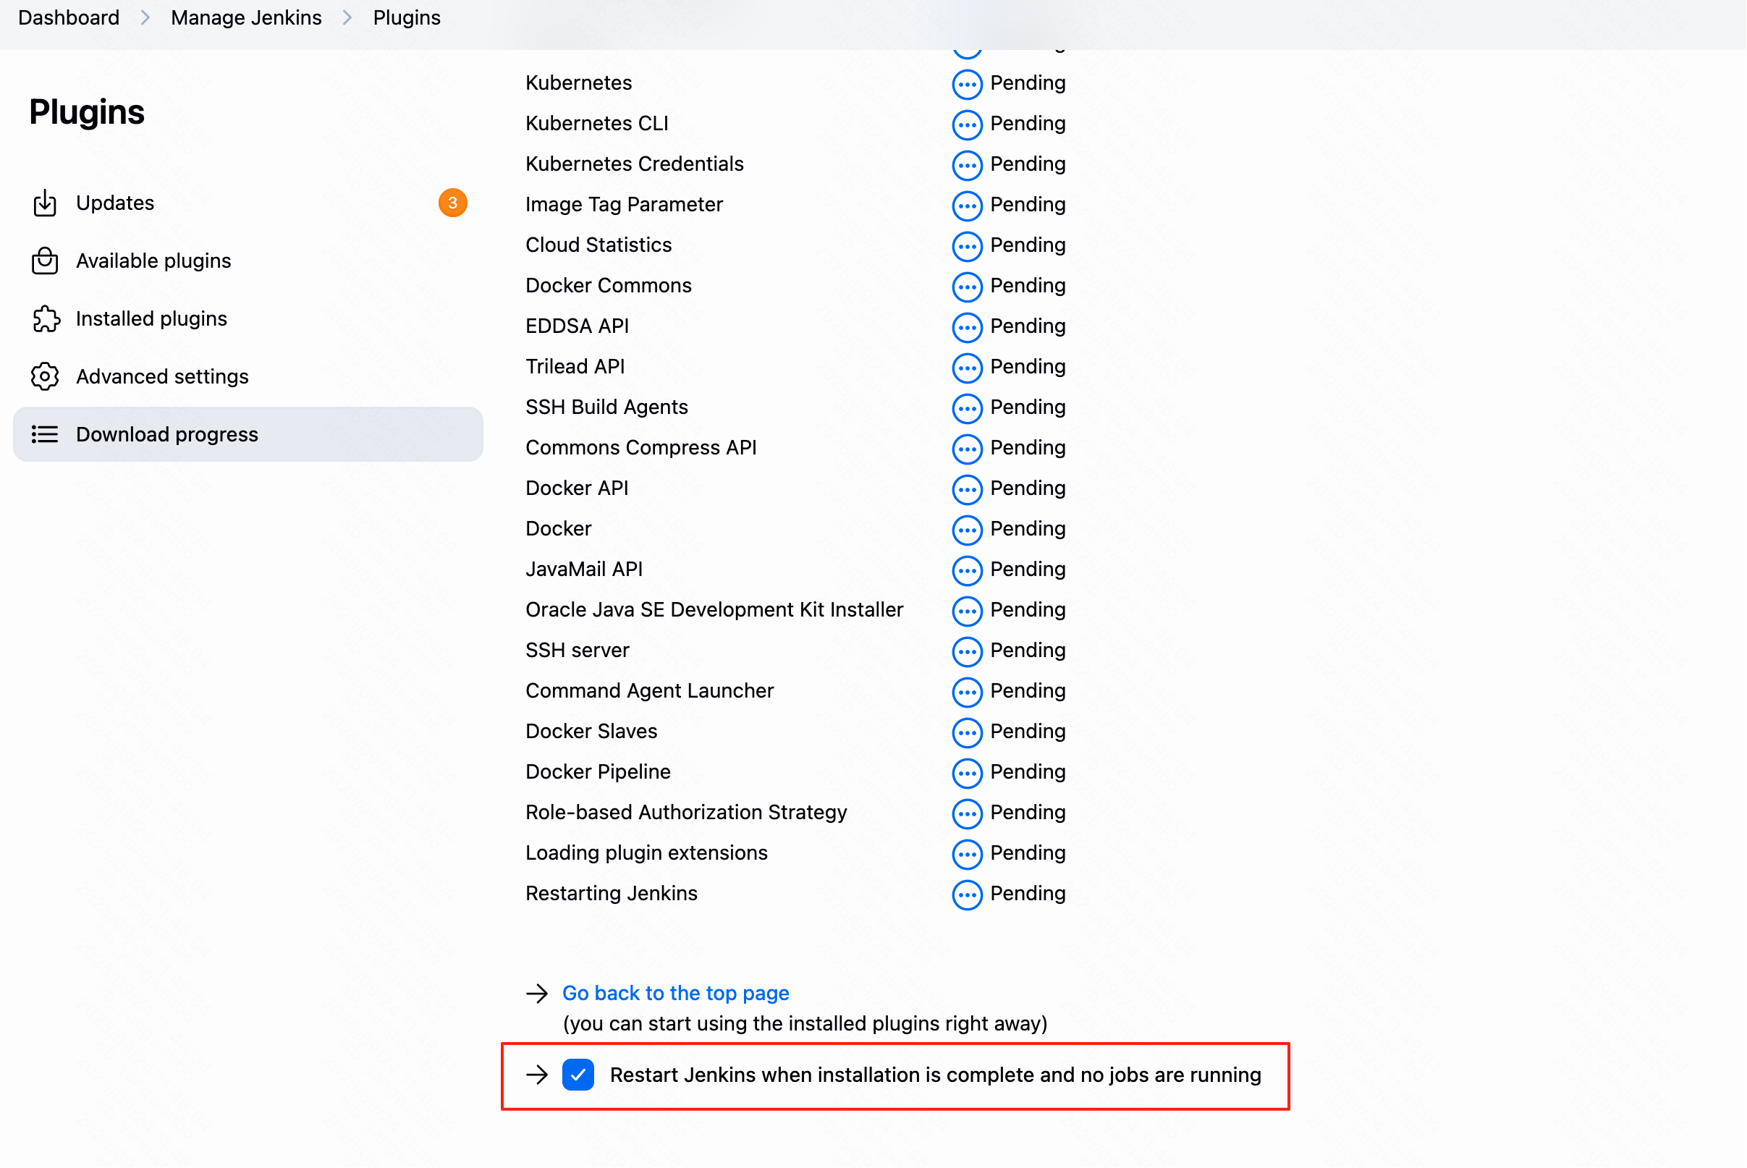Click the pending status icon for Restarting Jenkins
This screenshot has width=1747, height=1168.
(x=967, y=894)
